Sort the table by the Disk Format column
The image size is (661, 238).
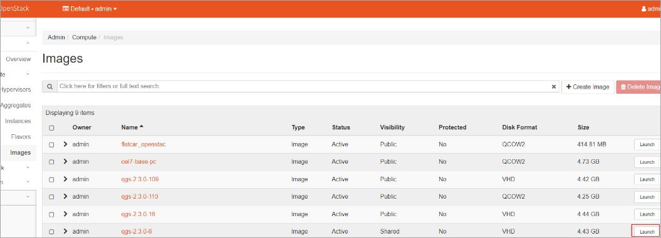coord(519,127)
